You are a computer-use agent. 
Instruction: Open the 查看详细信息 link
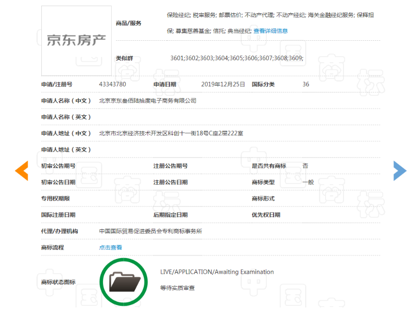click(271, 31)
